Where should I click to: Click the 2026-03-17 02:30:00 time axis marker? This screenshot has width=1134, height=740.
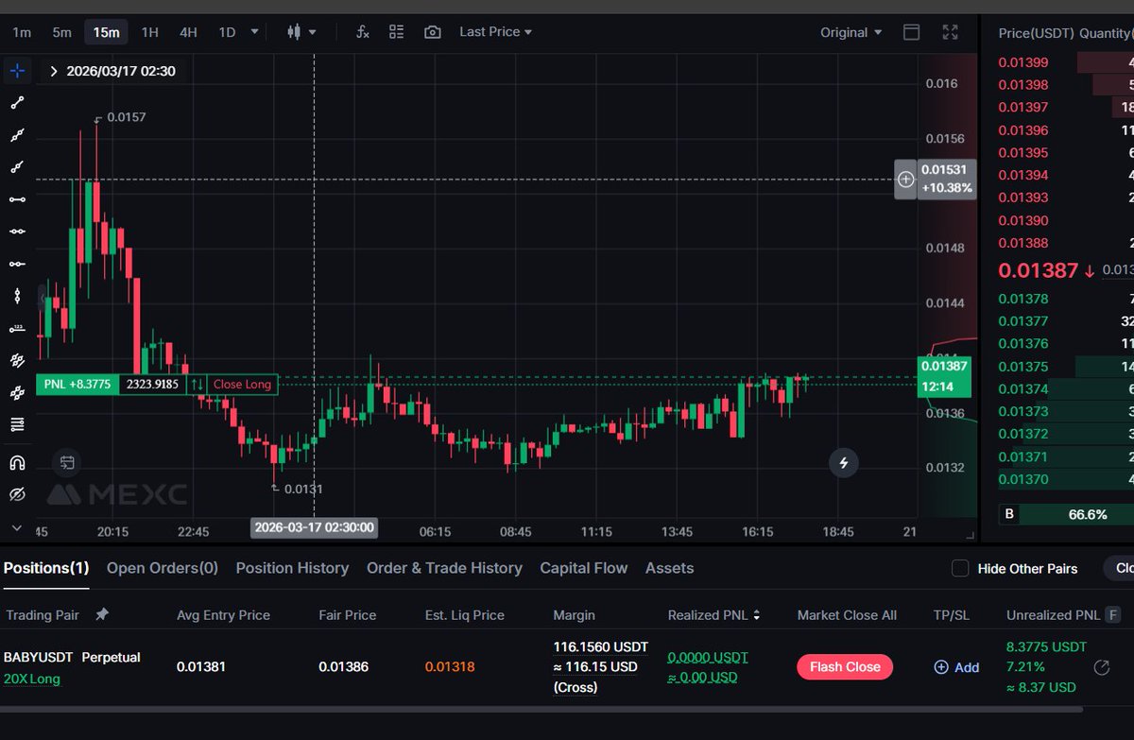[314, 527]
